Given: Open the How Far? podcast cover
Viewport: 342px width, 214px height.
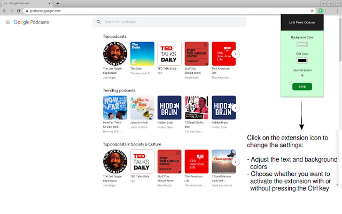Looking at the screenshot, I should (115, 108).
